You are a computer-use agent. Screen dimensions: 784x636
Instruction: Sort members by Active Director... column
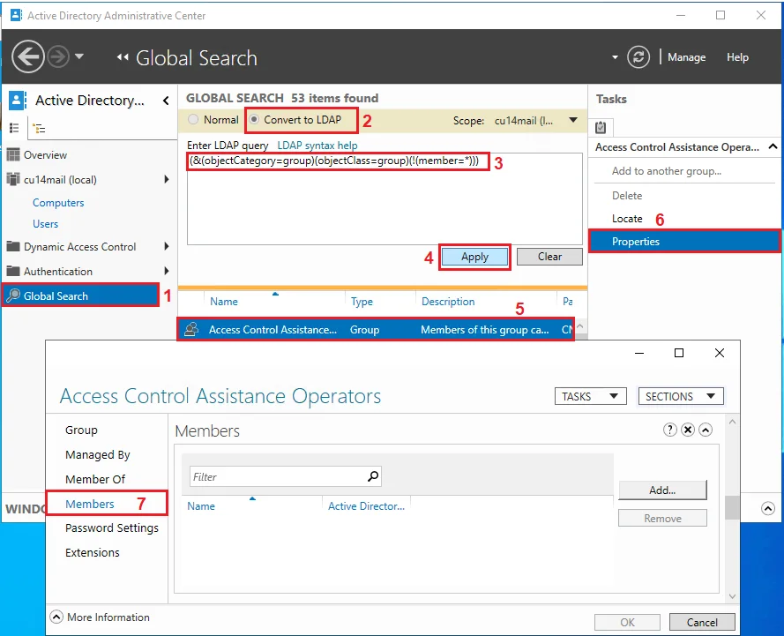366,506
